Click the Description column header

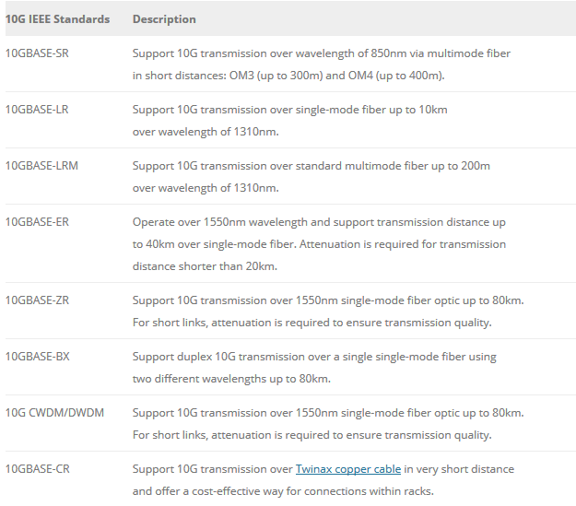pyautogui.click(x=164, y=19)
